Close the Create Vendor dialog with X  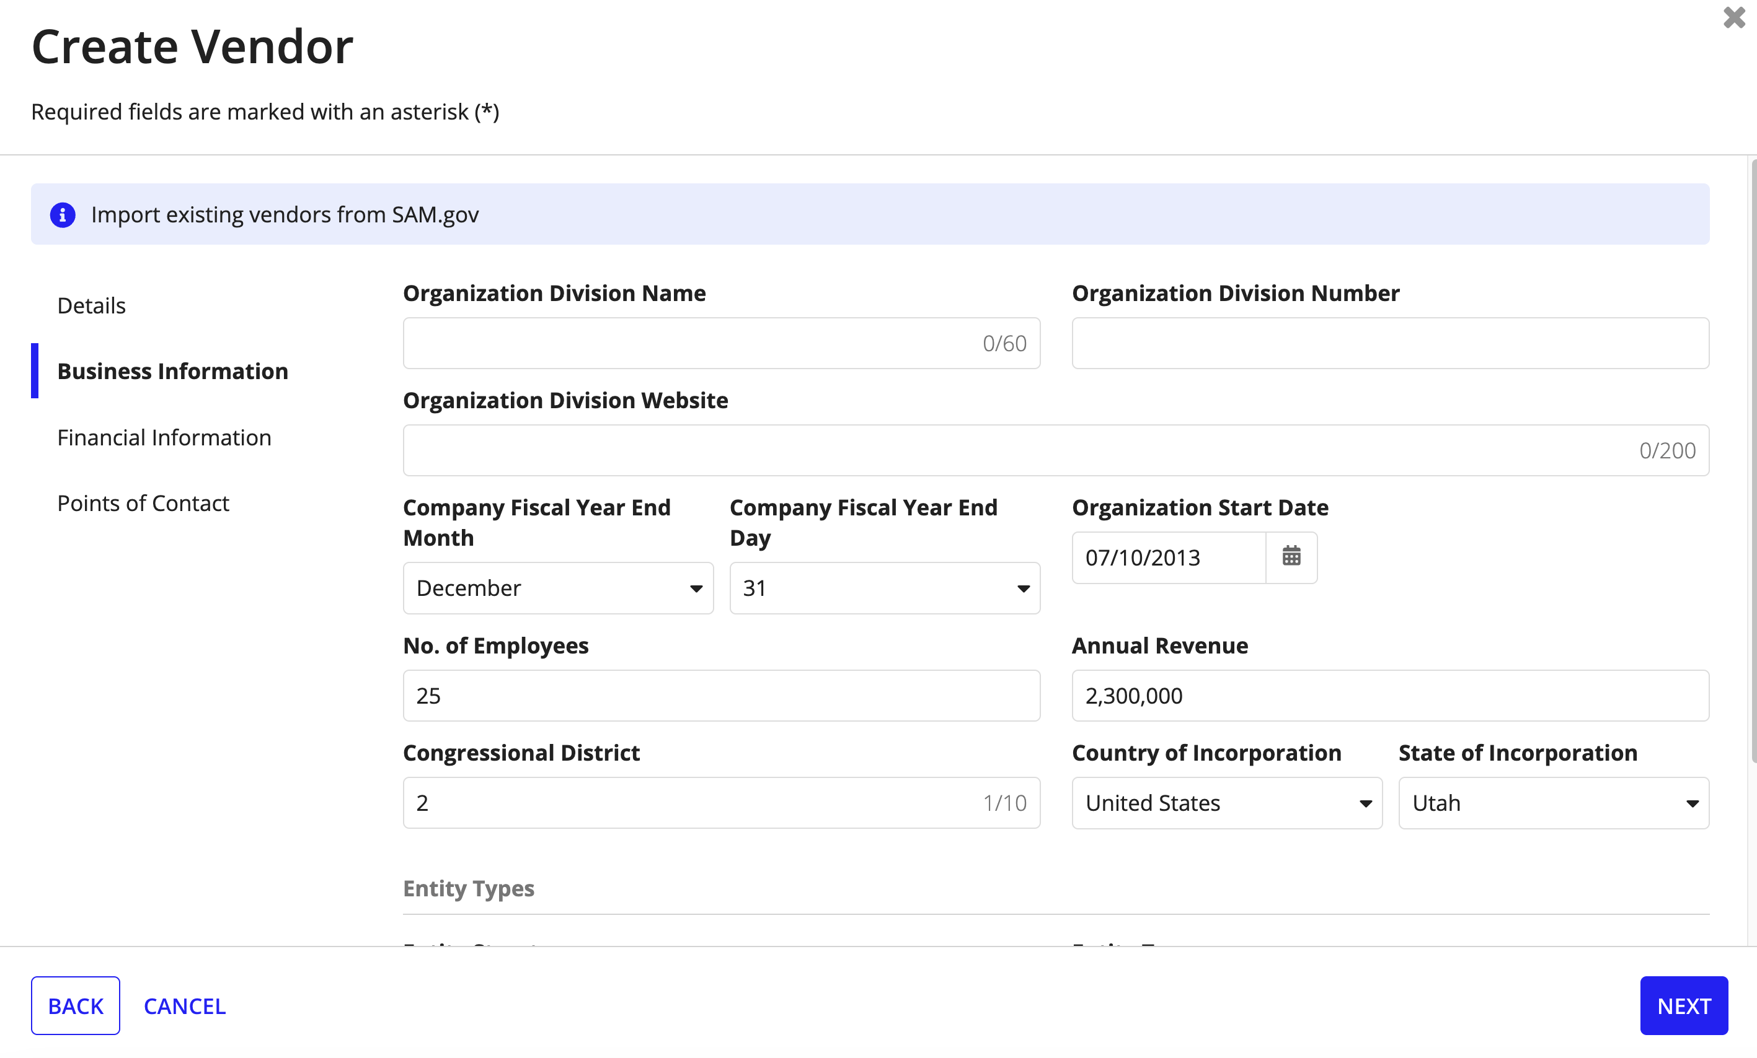(x=1733, y=17)
